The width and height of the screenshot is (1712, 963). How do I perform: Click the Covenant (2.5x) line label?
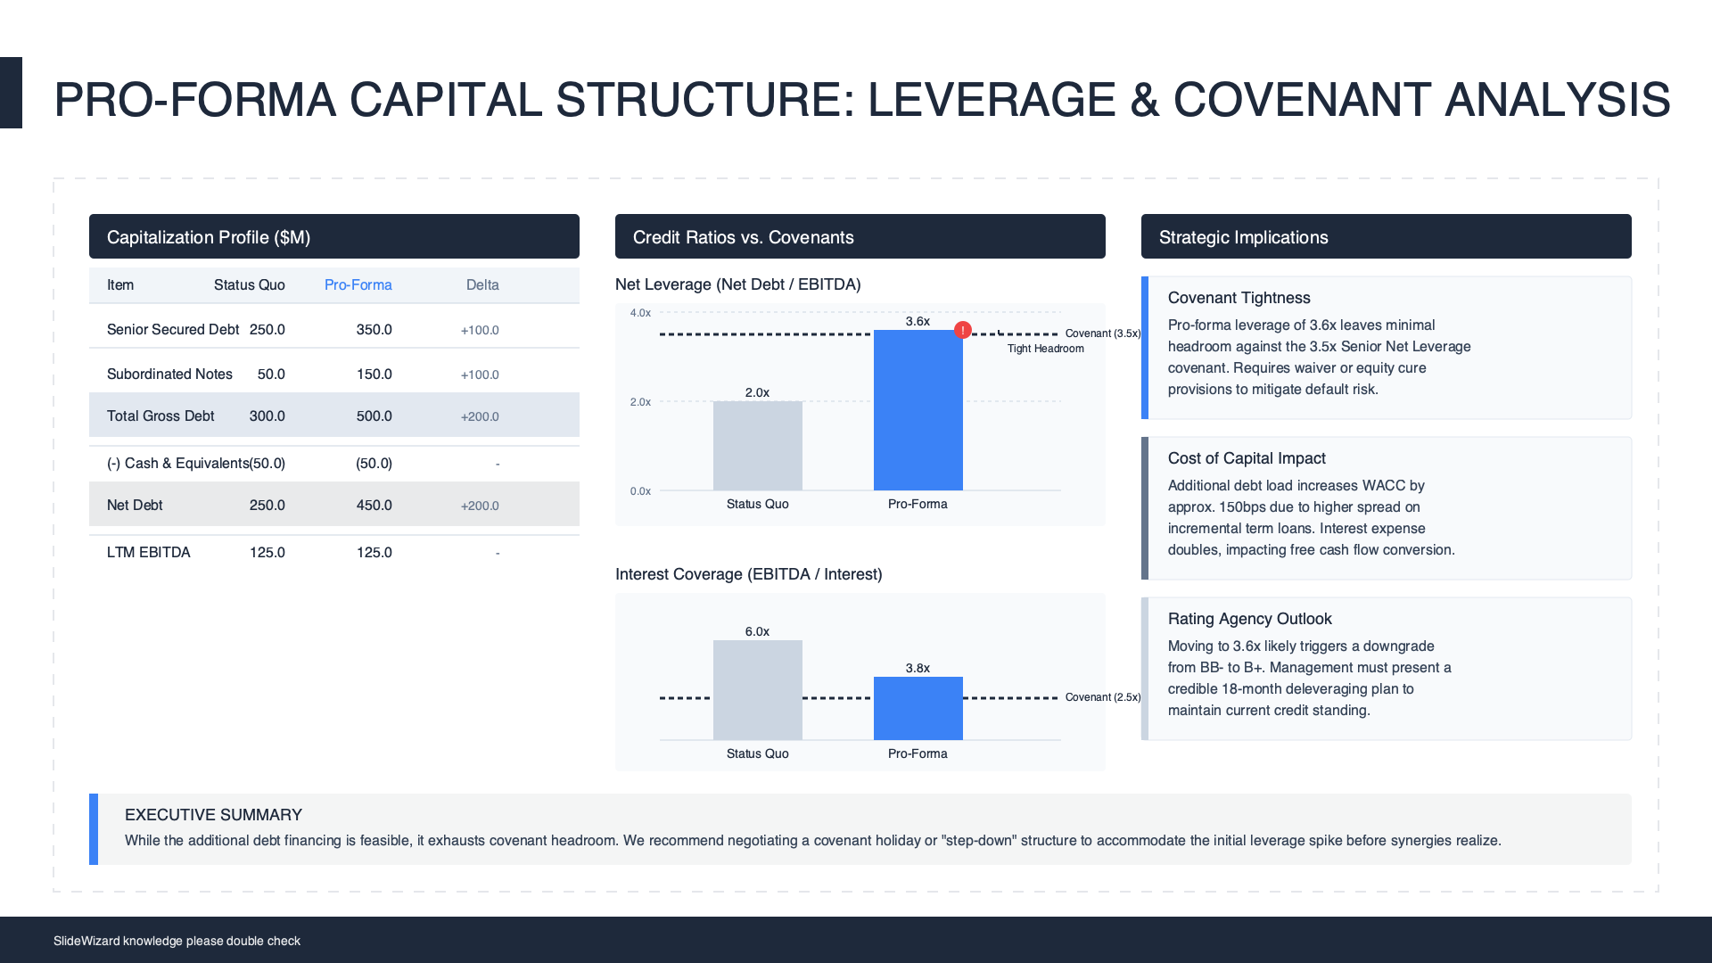(1102, 697)
